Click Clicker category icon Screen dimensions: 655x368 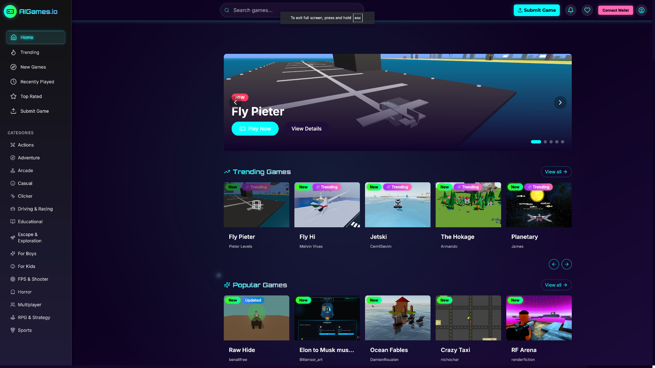(13, 196)
